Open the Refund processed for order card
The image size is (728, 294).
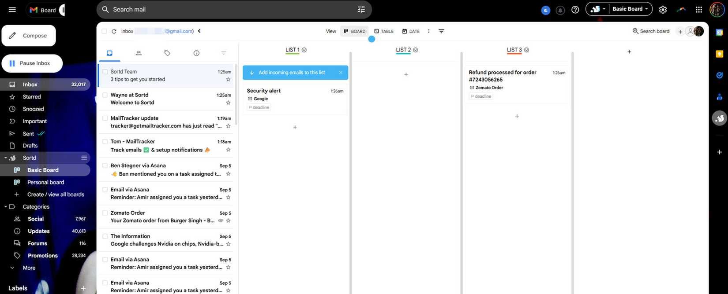517,84
